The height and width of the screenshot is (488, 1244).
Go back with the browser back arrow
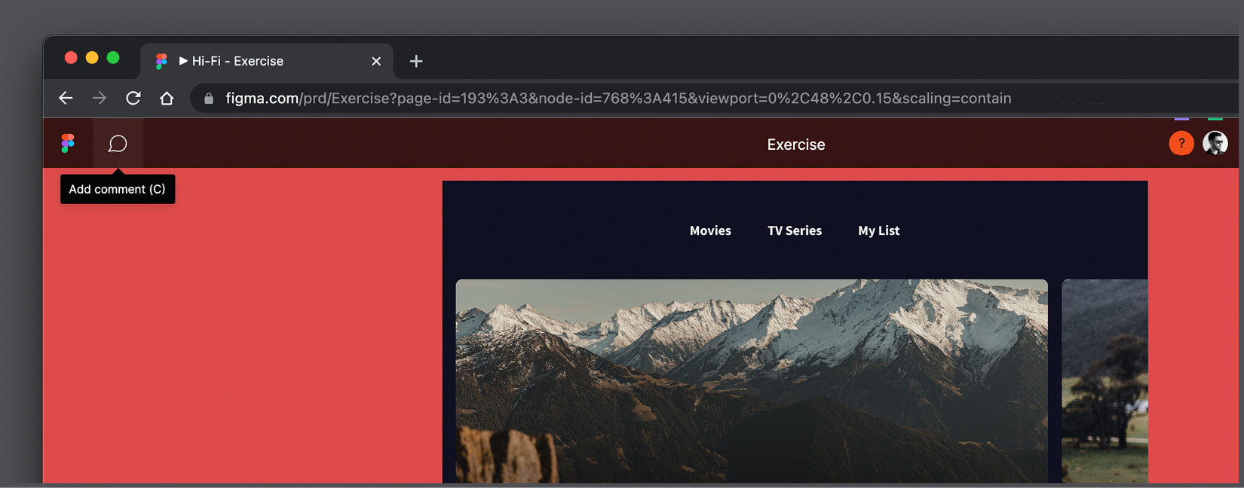click(66, 98)
